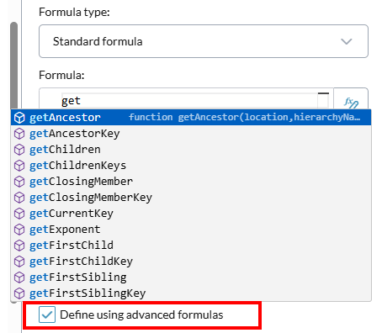Click the Define using advanced formulas label
Viewport: 382px width, 333px height.
coord(141,314)
